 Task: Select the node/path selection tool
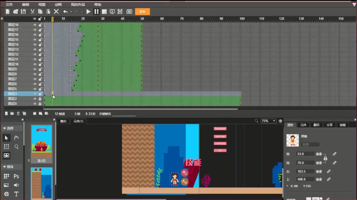coord(16,138)
